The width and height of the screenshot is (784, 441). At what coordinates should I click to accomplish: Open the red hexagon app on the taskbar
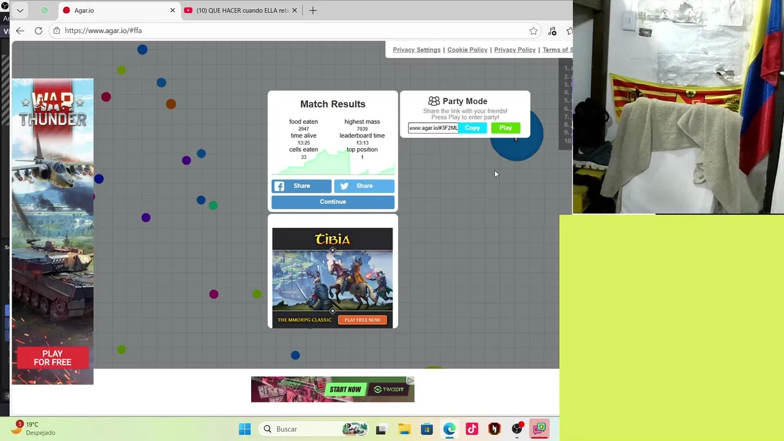point(494,429)
